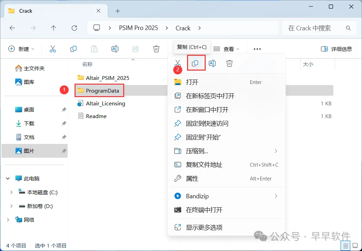Click the Rename icon in the toolbar
The height and width of the screenshot is (251, 362).
[x=115, y=49]
